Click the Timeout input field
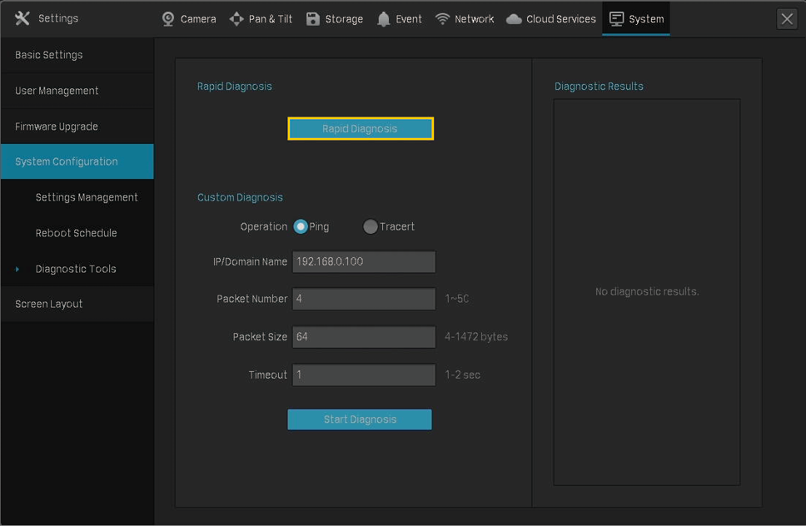Viewport: 806px width, 526px height. point(364,375)
